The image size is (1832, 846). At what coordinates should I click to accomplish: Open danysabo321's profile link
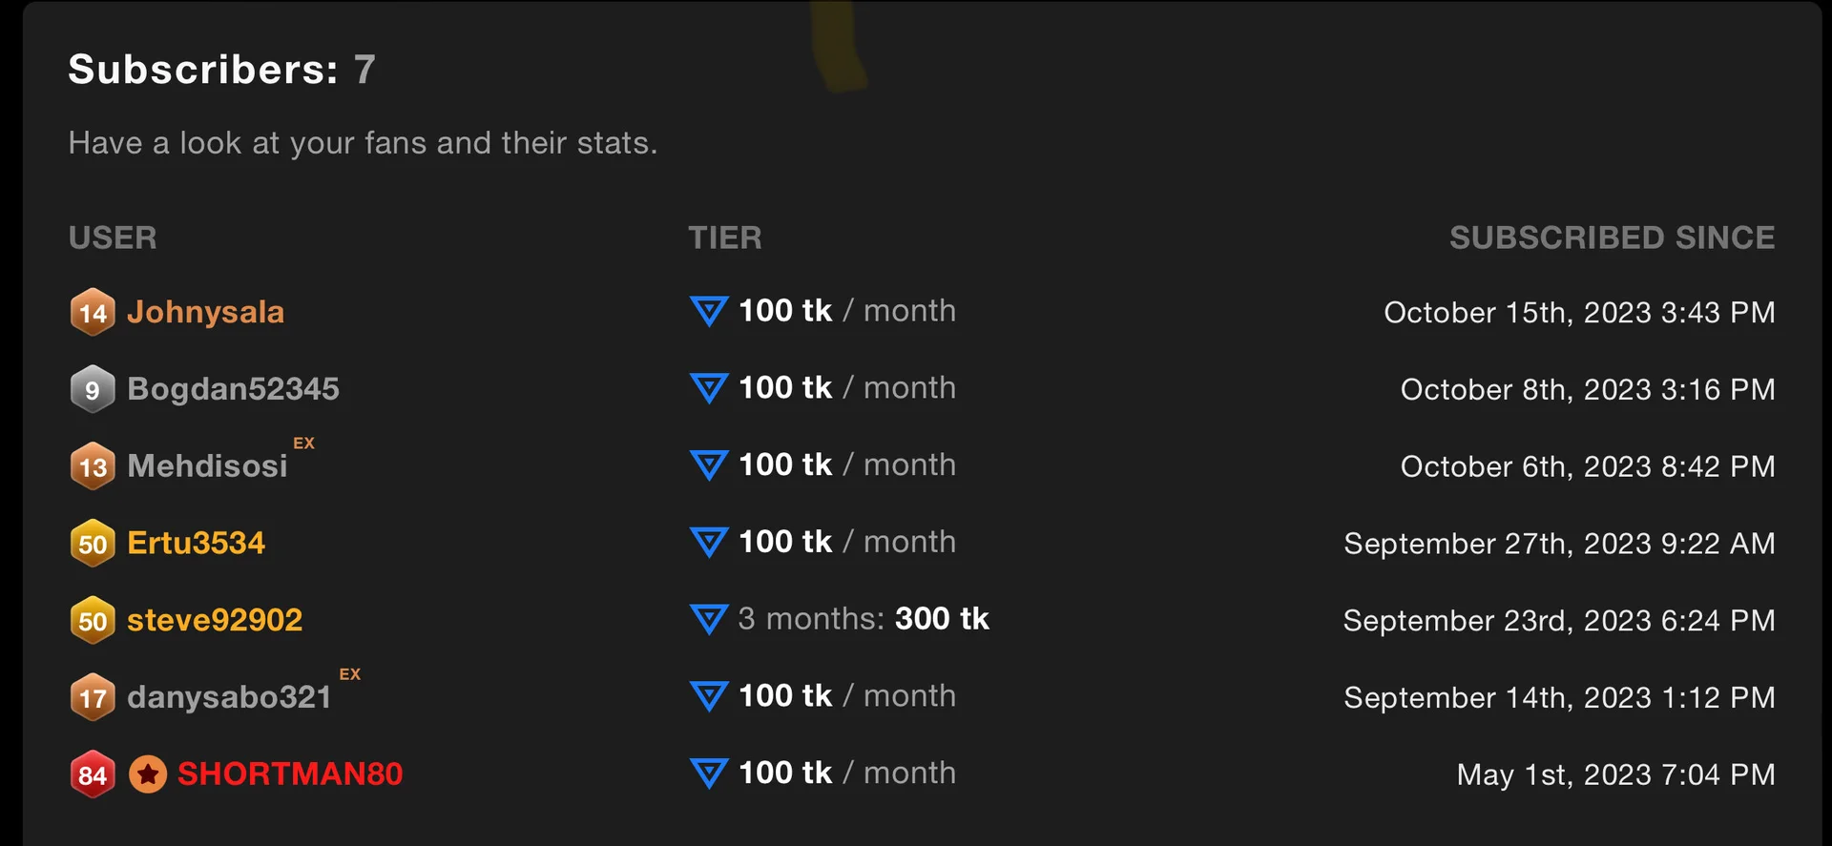229,698
